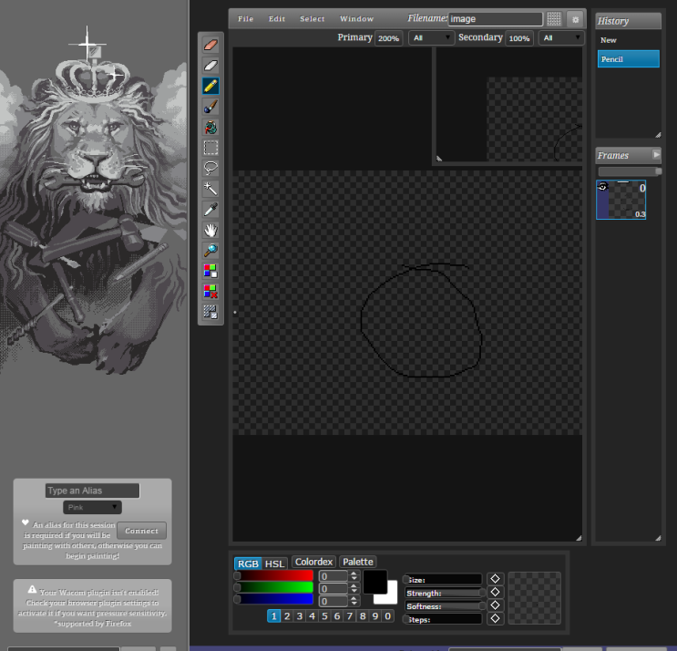This screenshot has height=651, width=677.
Task: Open the Pink alias color dropdown
Action: tap(92, 507)
